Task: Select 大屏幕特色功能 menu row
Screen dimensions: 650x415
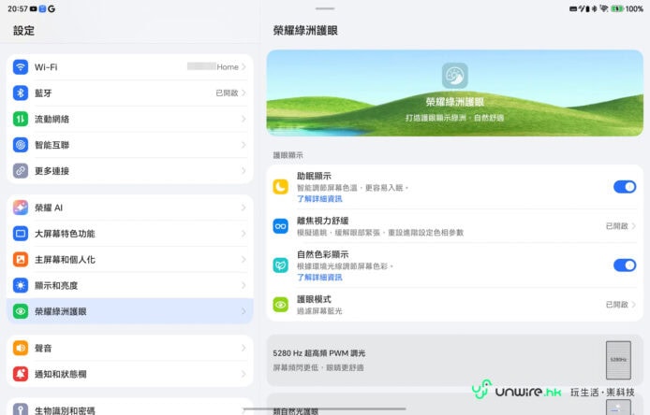Action: pyautogui.click(x=130, y=234)
